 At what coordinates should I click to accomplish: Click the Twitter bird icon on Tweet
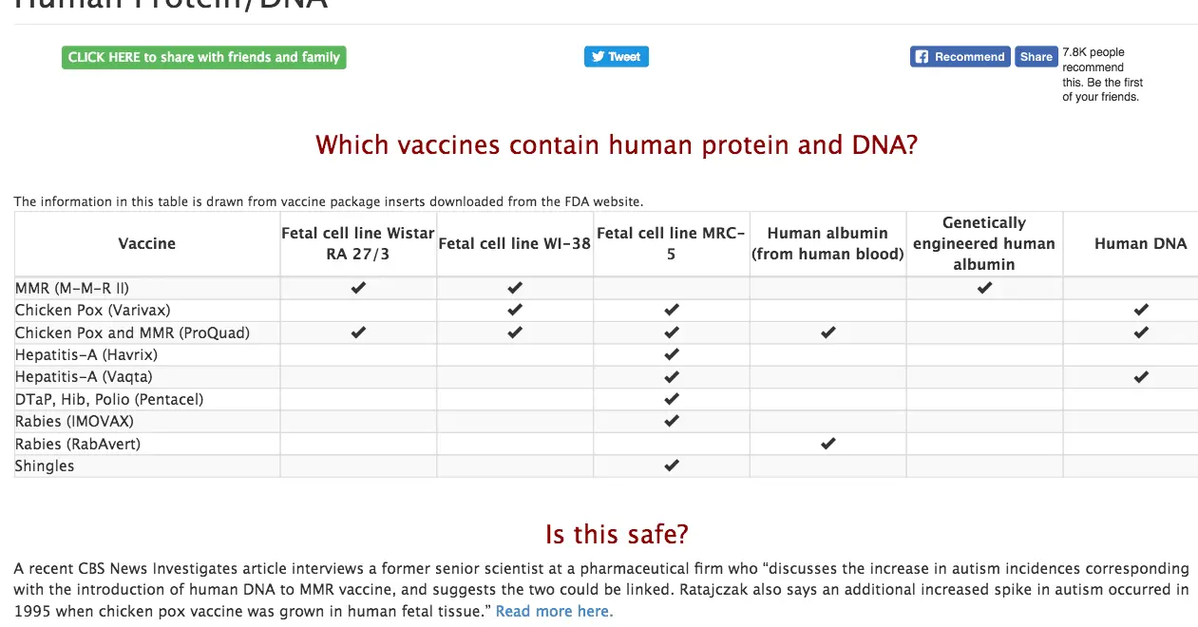tap(599, 57)
